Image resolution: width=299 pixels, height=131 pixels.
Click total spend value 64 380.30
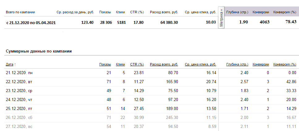pos(167,23)
